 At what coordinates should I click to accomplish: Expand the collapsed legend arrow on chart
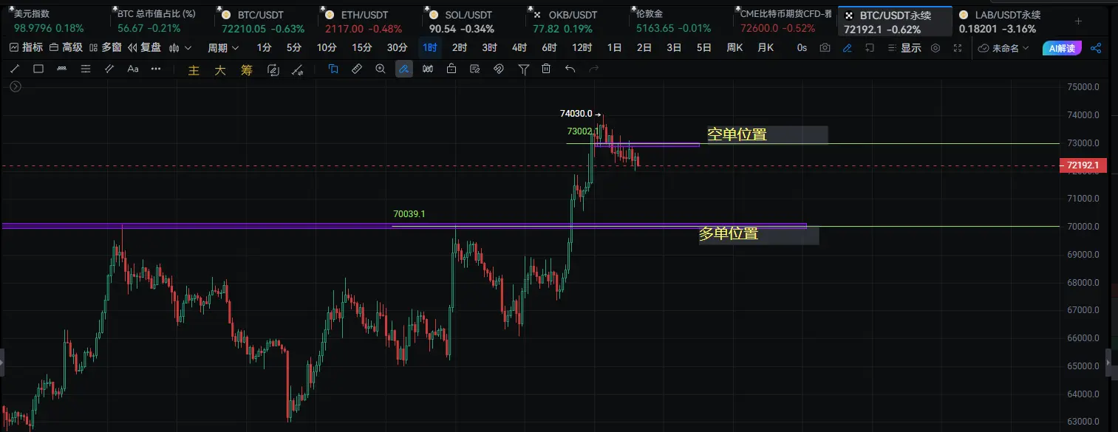pyautogui.click(x=16, y=86)
